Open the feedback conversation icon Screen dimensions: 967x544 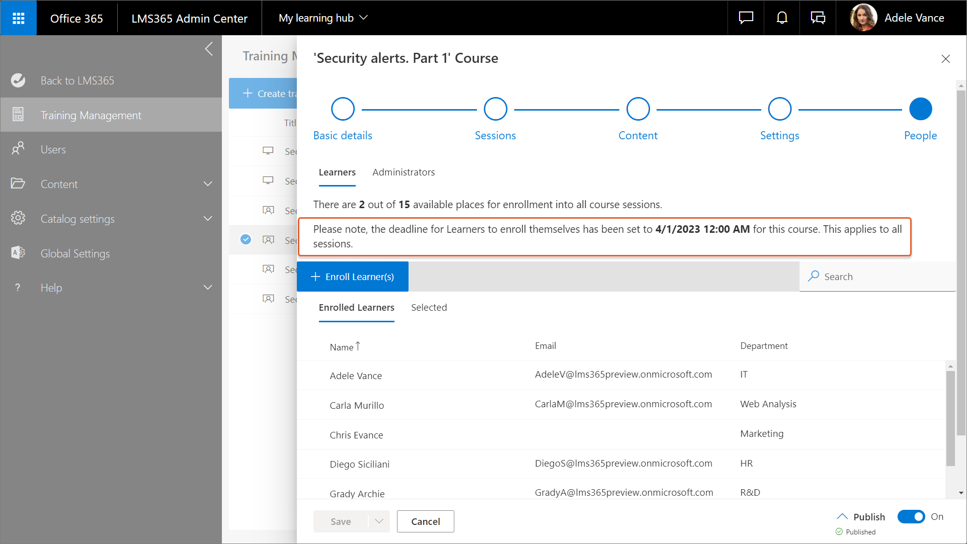point(818,18)
